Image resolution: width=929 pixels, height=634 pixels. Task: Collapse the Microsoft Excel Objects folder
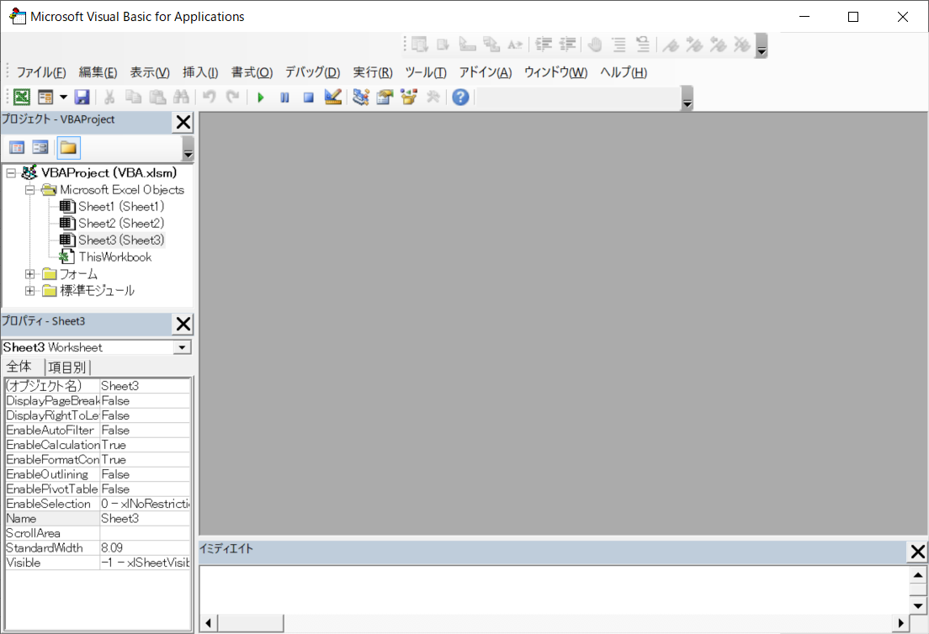click(x=29, y=190)
